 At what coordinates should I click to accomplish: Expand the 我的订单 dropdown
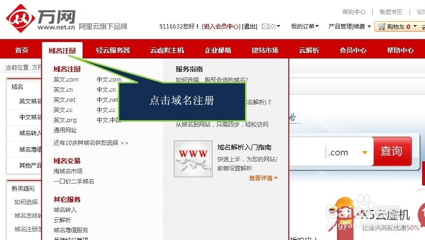305,26
